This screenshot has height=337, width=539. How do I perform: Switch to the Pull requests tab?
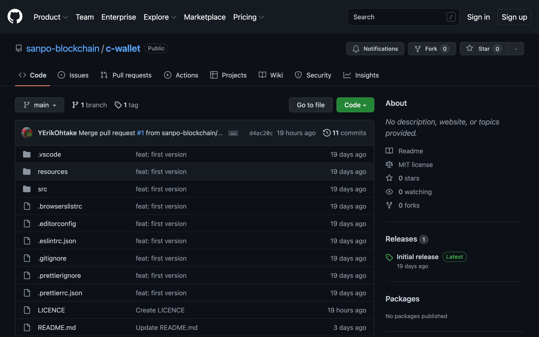126,75
